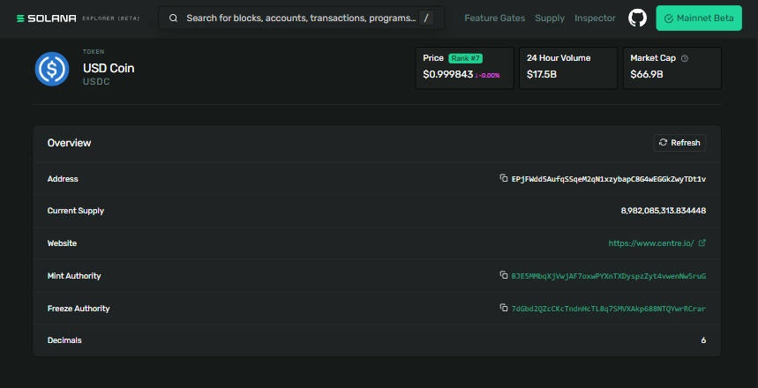The image size is (758, 388).
Task: Open the Inspector page
Action: (595, 19)
